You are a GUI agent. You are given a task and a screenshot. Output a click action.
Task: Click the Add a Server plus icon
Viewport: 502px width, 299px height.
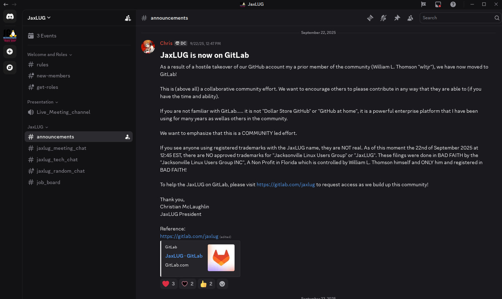[10, 51]
